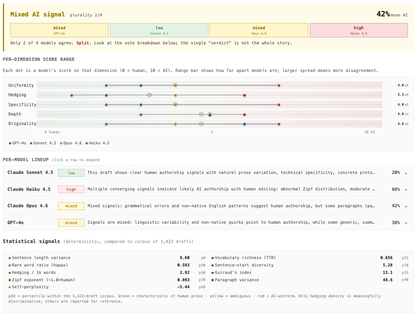Screen dimensions: 419x315
Task: Click the Sentence length variance status dot
Action: tap(9, 258)
